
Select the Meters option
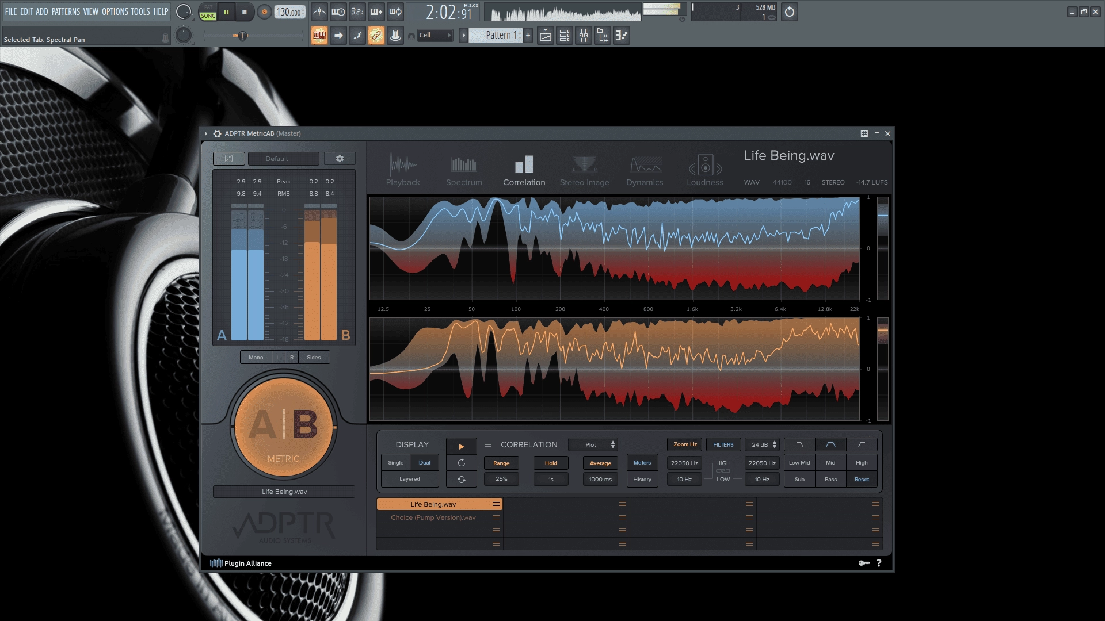click(642, 463)
